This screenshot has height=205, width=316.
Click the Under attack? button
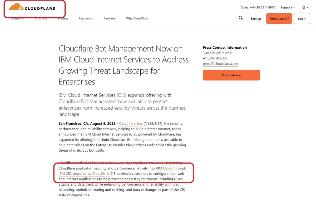[x=279, y=19]
